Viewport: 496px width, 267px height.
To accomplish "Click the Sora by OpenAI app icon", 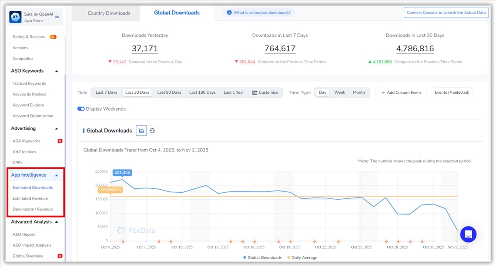I will pos(15,16).
